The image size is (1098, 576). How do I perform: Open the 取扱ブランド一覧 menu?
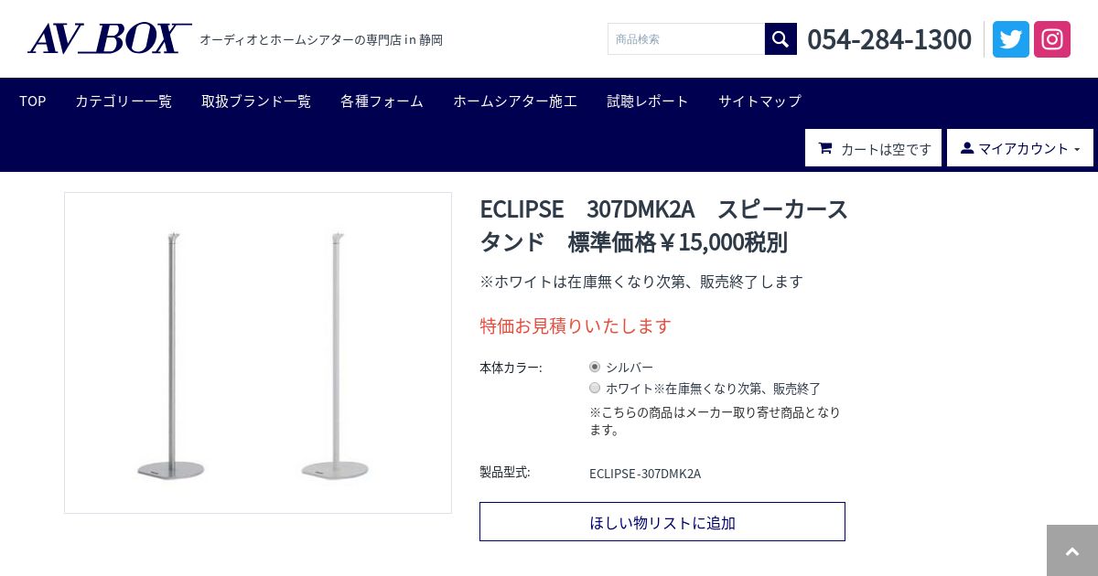pos(256,101)
